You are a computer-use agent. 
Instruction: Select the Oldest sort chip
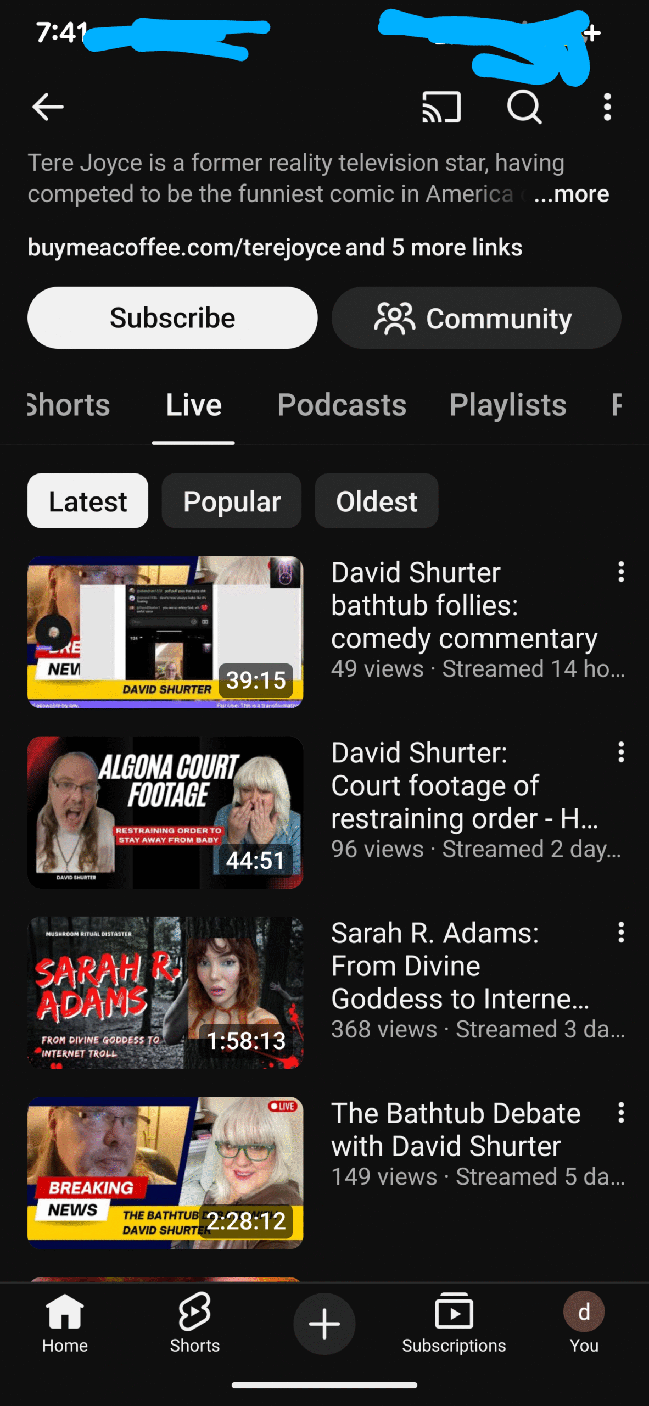[376, 501]
